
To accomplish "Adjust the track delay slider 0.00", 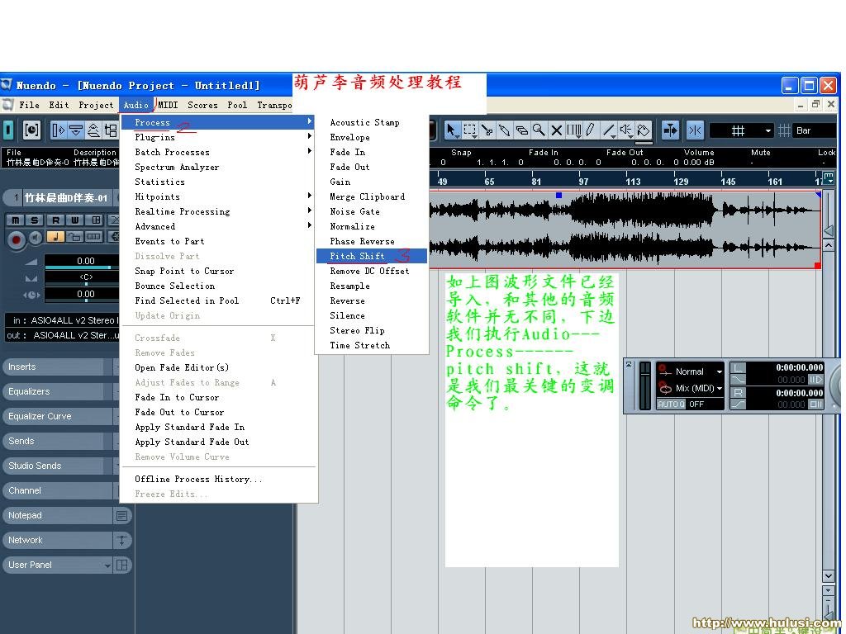I will [82, 295].
